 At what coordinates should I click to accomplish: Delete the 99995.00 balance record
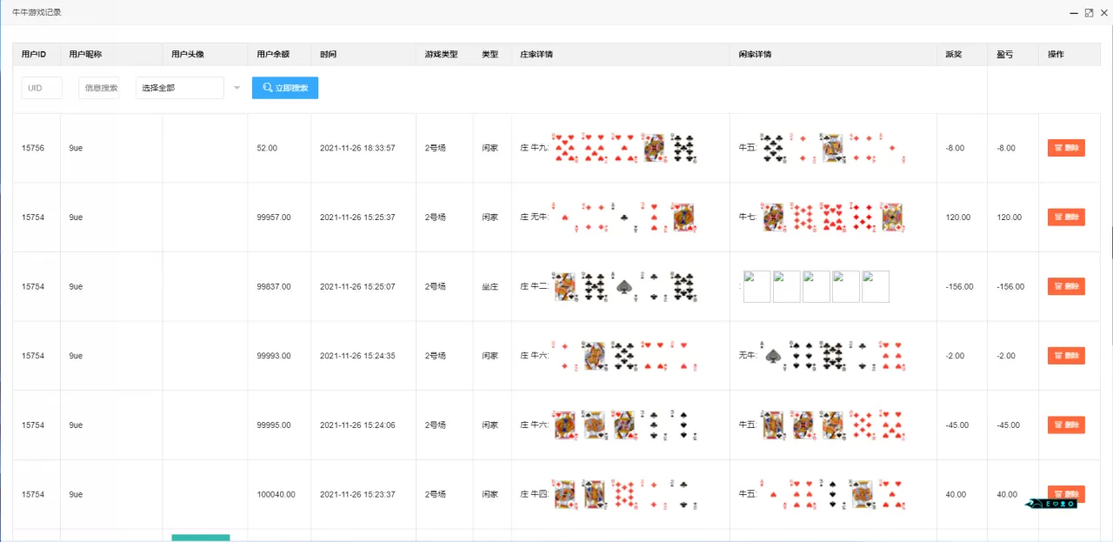(1066, 425)
